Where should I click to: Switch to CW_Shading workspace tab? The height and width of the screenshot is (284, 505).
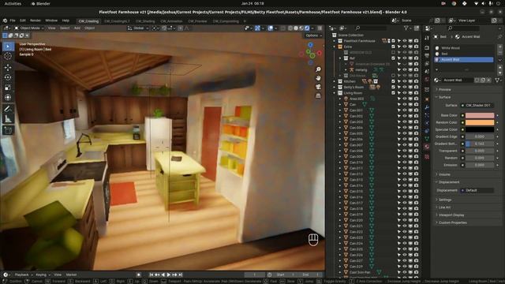[x=145, y=21]
